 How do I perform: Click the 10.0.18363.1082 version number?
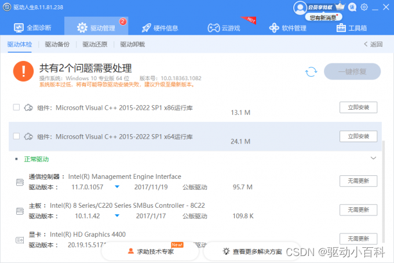point(181,78)
